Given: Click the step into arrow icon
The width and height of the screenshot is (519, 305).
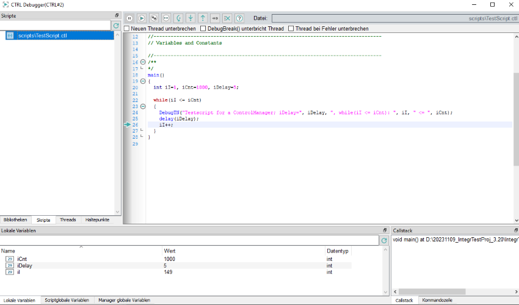Looking at the screenshot, I should pyautogui.click(x=191, y=18).
